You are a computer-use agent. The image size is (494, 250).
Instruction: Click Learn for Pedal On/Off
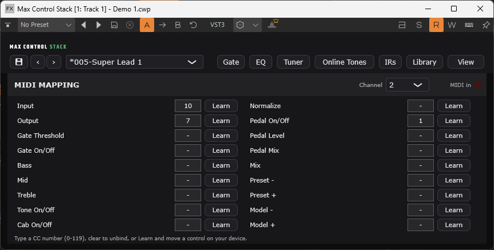[x=454, y=121]
